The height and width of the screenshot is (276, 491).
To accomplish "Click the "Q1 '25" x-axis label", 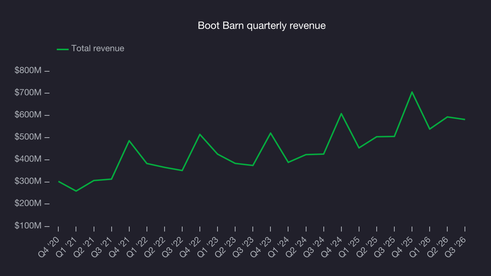I will [x=350, y=246].
